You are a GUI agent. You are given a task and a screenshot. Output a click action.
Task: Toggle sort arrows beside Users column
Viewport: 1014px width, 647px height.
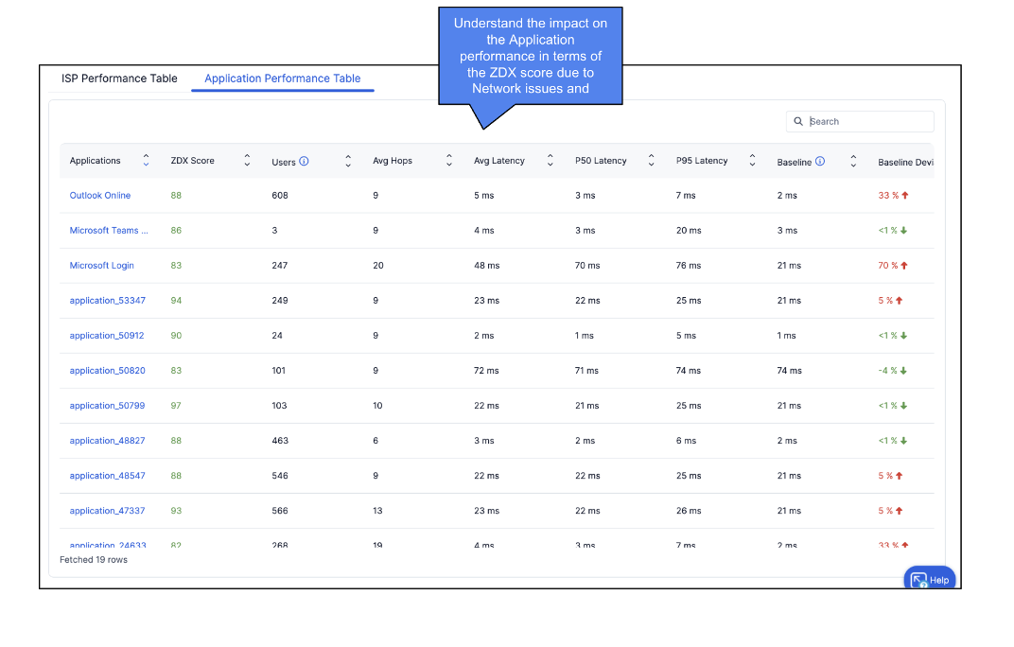pos(348,161)
